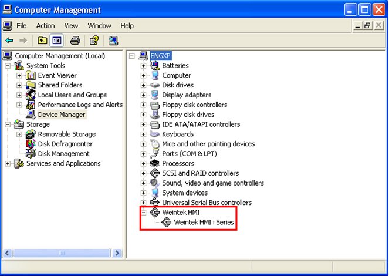Image resolution: width=389 pixels, height=276 pixels.
Task: Click the Sound, video and game controllers icon
Action: [x=154, y=183]
